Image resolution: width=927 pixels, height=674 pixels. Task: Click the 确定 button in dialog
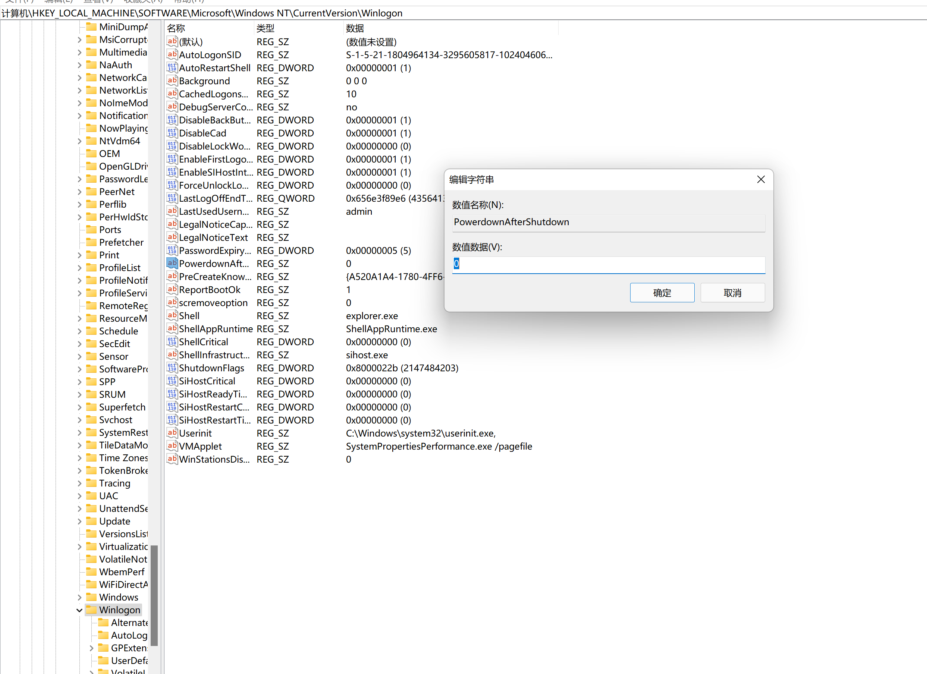tap(662, 293)
